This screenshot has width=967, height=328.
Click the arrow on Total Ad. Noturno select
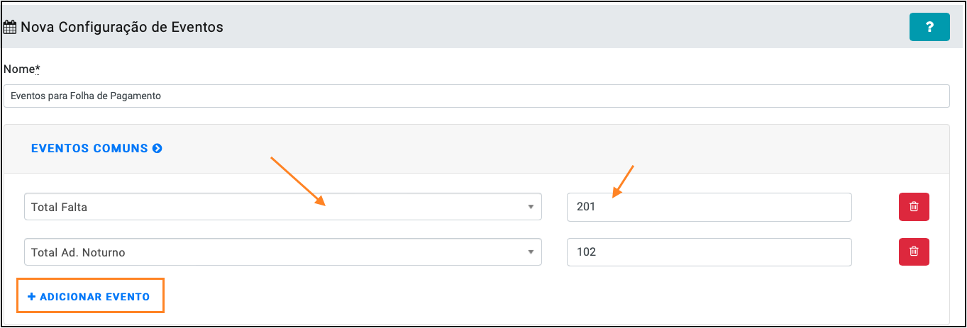coord(531,252)
